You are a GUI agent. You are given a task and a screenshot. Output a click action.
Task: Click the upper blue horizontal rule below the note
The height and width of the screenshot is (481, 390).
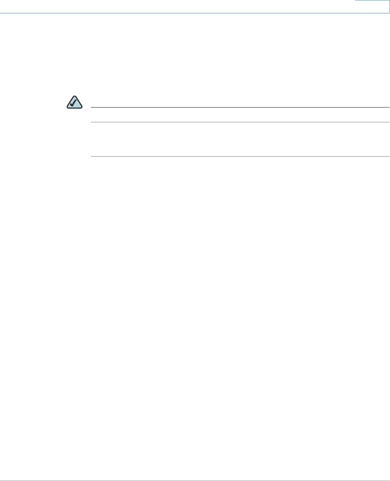click(240, 122)
